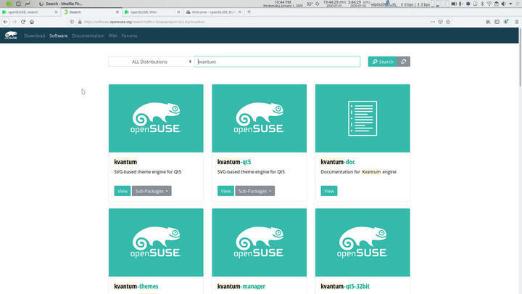Image resolution: width=522 pixels, height=294 pixels.
Task: Close the 'openSUSE search' tab
Action: coord(56,12)
